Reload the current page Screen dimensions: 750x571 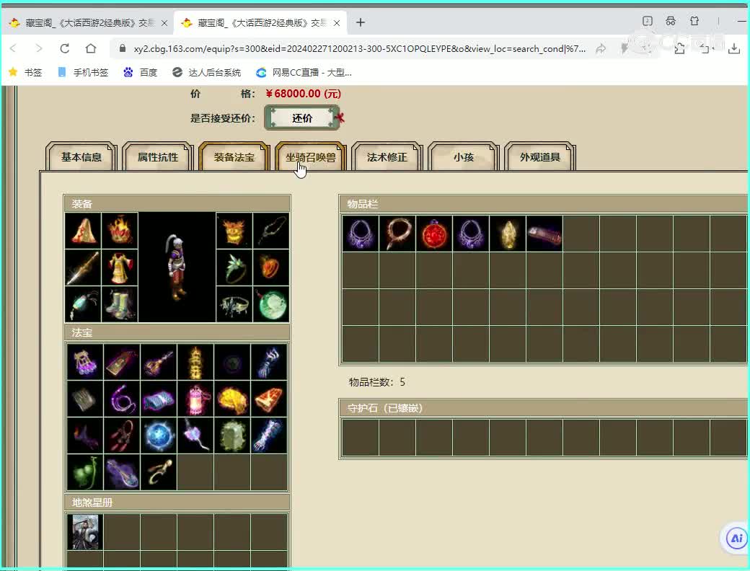coord(65,48)
